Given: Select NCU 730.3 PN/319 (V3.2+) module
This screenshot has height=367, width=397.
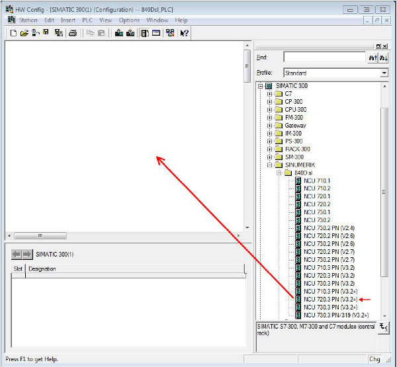Looking at the screenshot, I should coord(336,315).
